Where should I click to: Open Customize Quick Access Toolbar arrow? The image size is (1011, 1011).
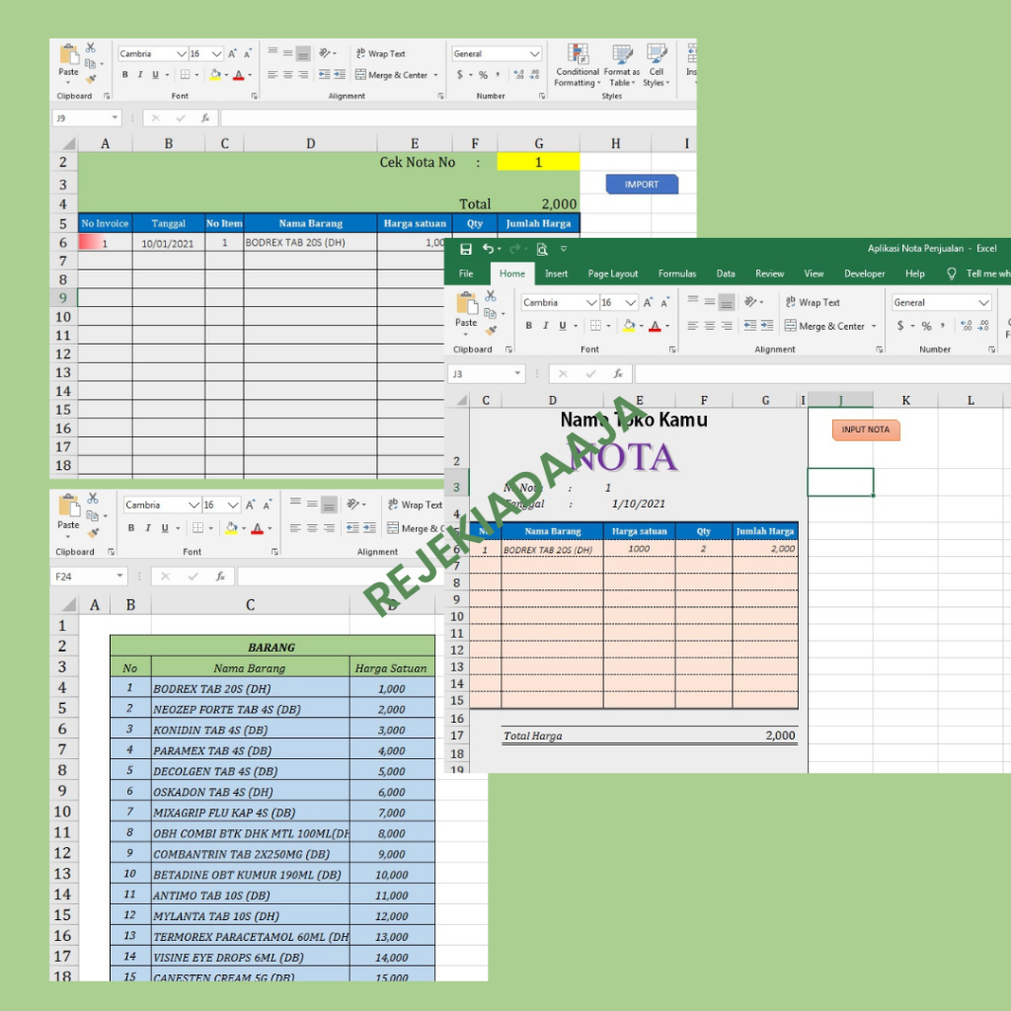(x=564, y=249)
